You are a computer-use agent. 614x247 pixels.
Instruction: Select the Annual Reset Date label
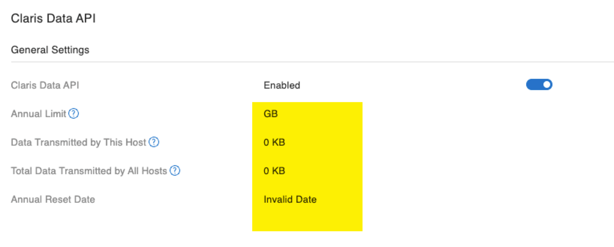point(53,199)
